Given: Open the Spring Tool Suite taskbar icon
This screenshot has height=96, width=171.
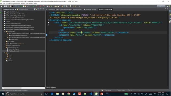Looking at the screenshot, I should click(x=96, y=94).
